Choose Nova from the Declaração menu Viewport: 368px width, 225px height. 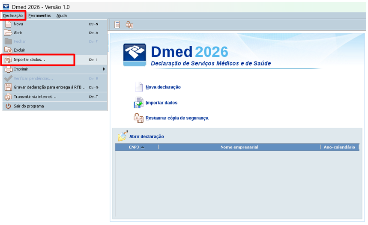coord(18,24)
